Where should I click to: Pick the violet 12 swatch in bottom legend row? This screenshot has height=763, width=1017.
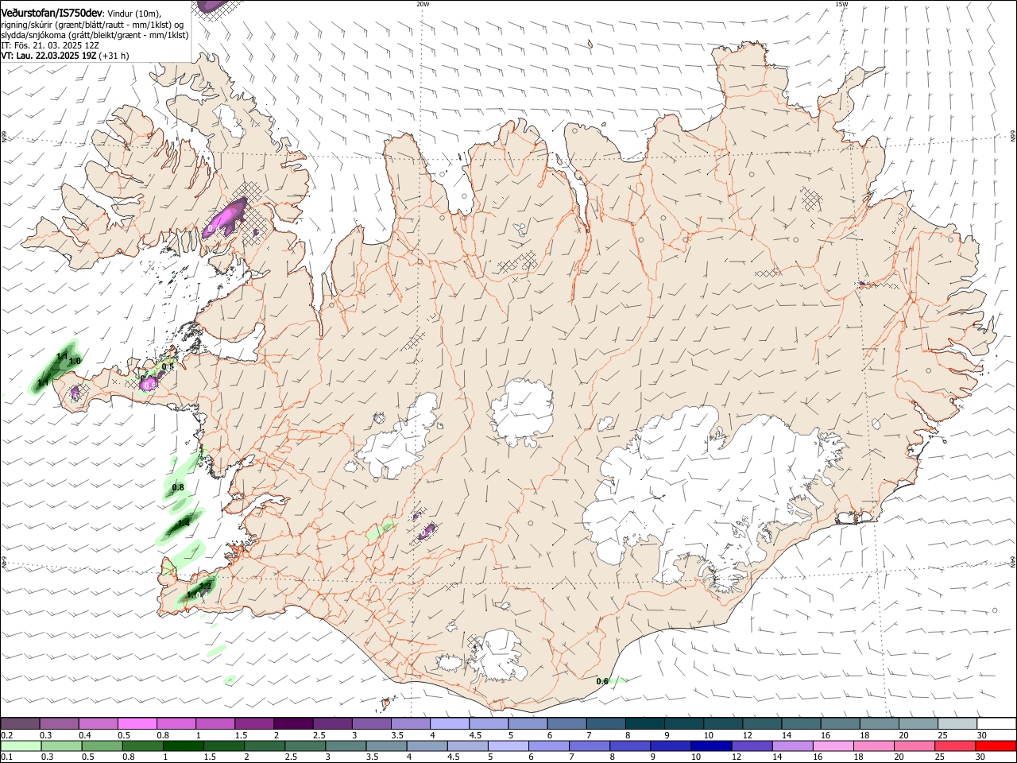click(x=751, y=746)
